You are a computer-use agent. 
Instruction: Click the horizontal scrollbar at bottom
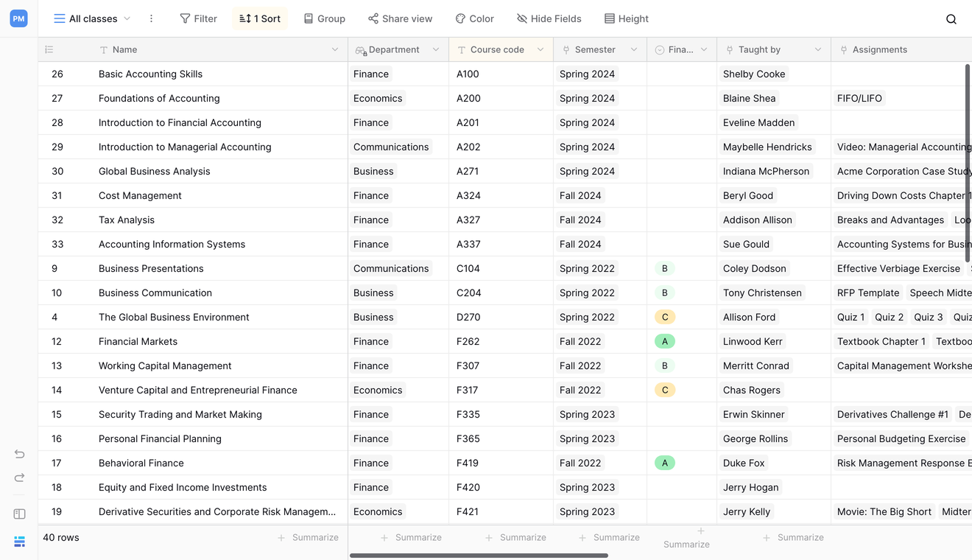pos(479,556)
